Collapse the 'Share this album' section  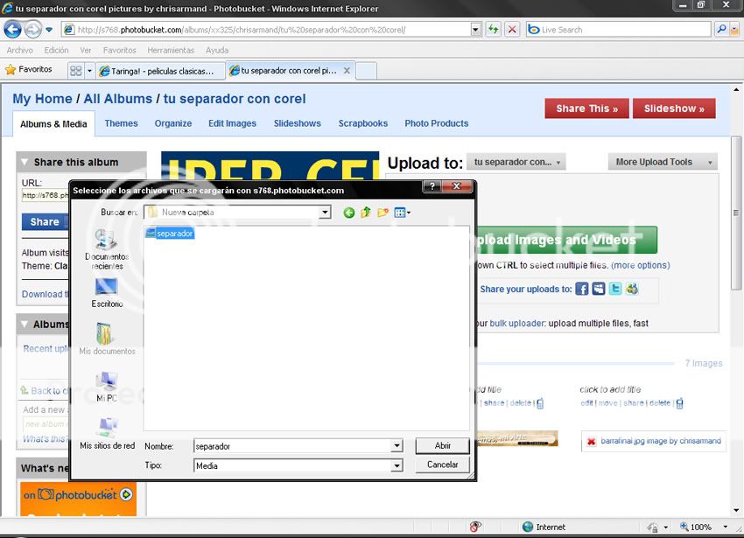coord(25,162)
